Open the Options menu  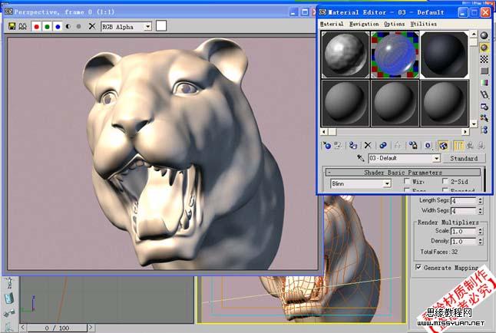pos(394,24)
